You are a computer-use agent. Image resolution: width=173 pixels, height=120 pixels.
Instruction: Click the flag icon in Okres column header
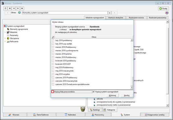click(53, 37)
